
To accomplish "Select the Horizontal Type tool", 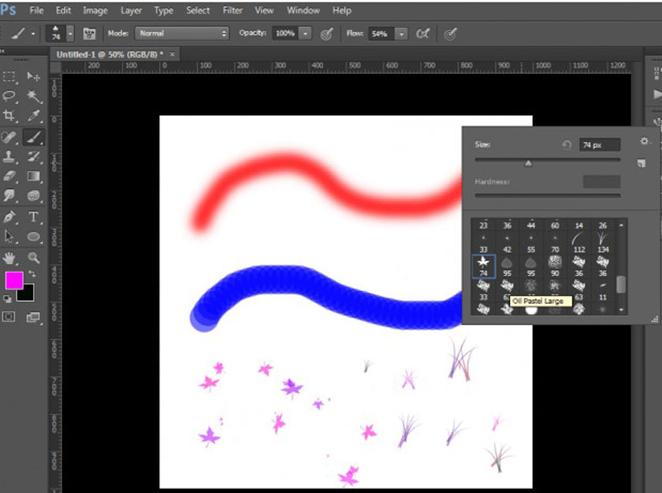I will tap(34, 217).
